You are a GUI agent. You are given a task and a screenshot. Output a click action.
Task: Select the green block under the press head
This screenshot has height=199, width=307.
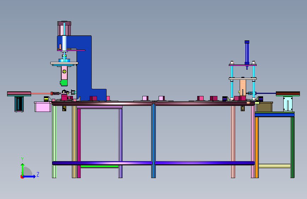(64, 83)
